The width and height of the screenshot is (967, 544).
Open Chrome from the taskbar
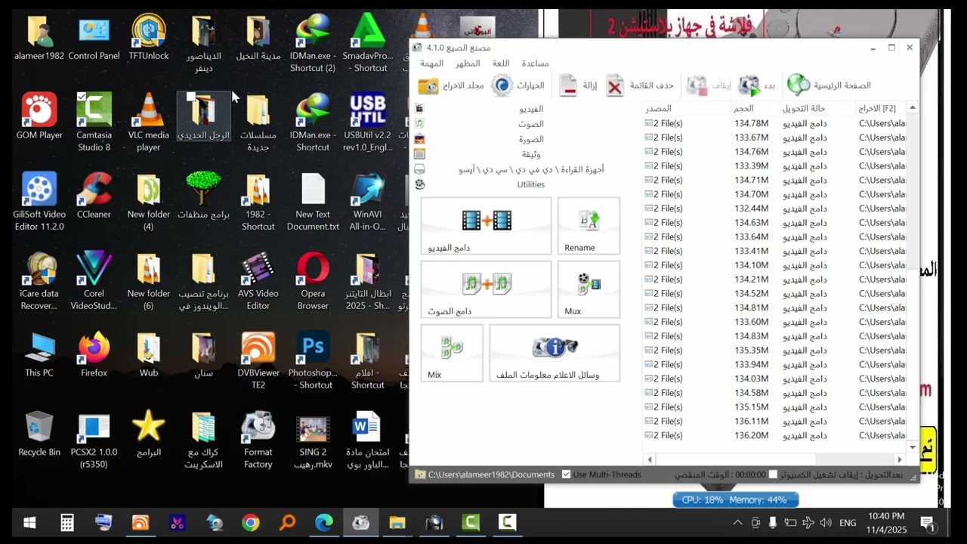pyautogui.click(x=251, y=522)
